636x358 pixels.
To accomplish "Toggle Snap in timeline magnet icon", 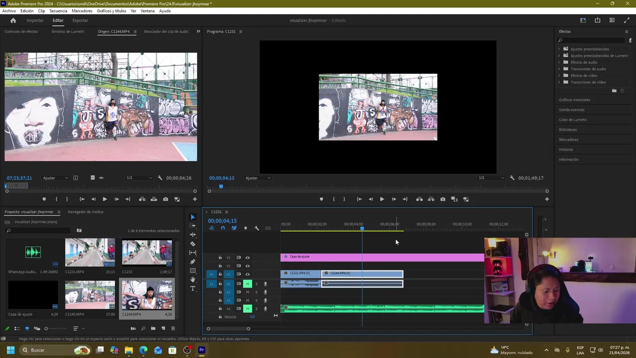I will (x=223, y=228).
